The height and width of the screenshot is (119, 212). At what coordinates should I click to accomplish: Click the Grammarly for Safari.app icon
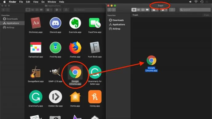pos(95,72)
